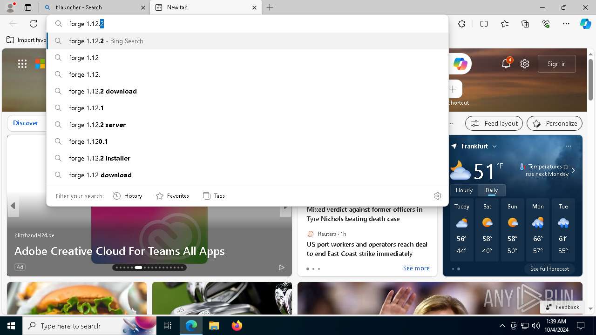The width and height of the screenshot is (596, 335).
Task: Open the tab actions menu icon
Action: coord(28,7)
